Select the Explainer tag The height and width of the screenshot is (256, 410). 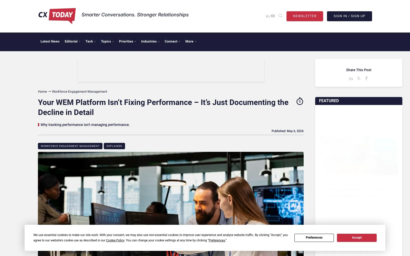point(114,146)
